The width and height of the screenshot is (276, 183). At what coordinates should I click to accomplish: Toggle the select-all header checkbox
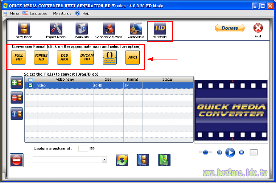(x=30, y=79)
